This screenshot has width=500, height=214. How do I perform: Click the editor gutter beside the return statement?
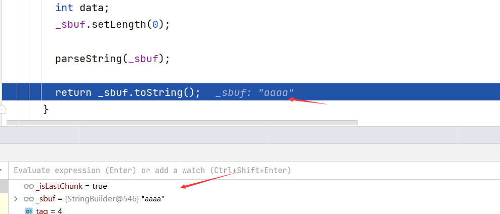(9, 92)
